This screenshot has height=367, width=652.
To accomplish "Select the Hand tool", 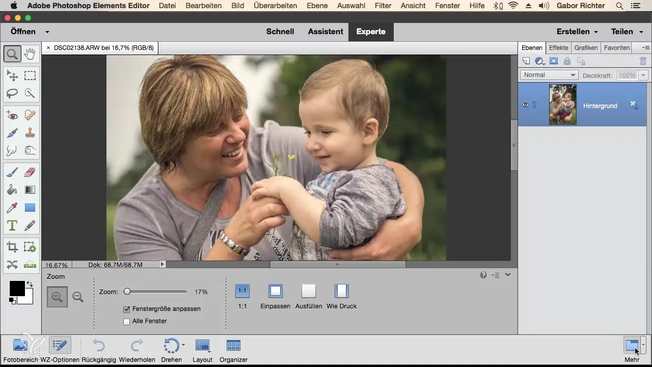I will 30,53.
